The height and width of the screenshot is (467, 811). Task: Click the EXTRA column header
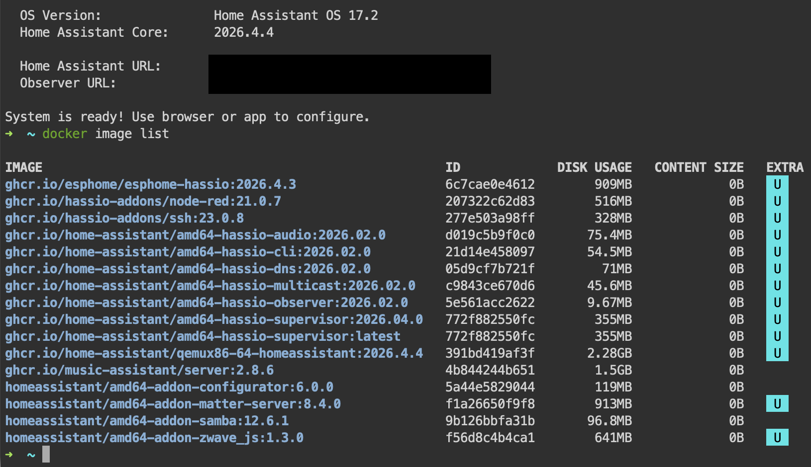[x=785, y=167]
